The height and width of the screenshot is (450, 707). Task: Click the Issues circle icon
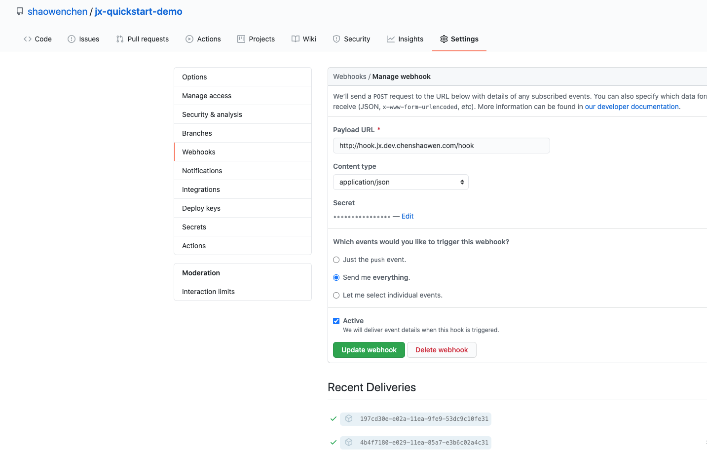[72, 39]
